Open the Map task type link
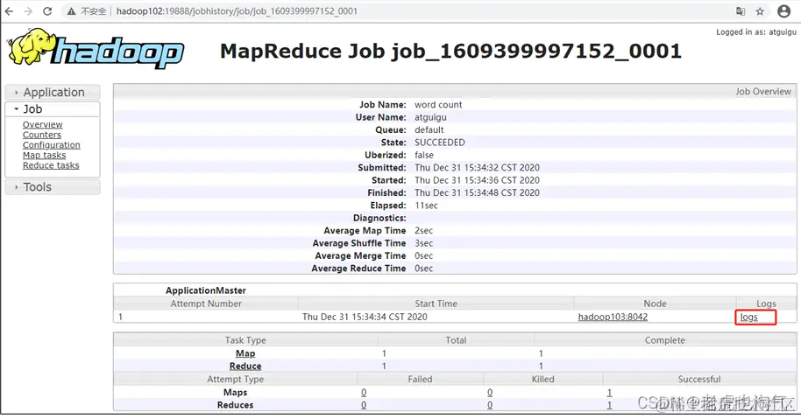 point(245,353)
